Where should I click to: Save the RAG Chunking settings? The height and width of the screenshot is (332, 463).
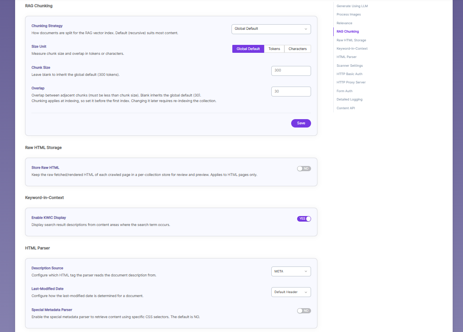click(x=301, y=123)
